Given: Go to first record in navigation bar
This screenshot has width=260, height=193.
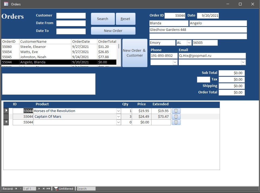Looking at the screenshot, I should coord(16,189).
